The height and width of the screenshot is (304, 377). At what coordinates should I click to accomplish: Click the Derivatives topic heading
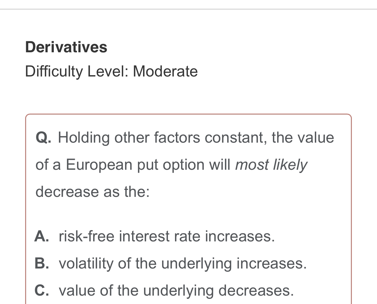pyautogui.click(x=66, y=47)
